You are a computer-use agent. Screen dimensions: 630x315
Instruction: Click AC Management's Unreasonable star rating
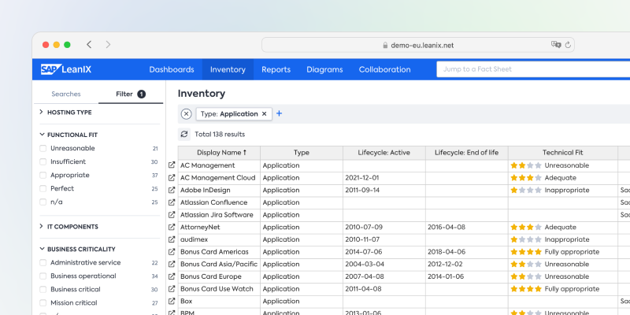pyautogui.click(x=526, y=165)
